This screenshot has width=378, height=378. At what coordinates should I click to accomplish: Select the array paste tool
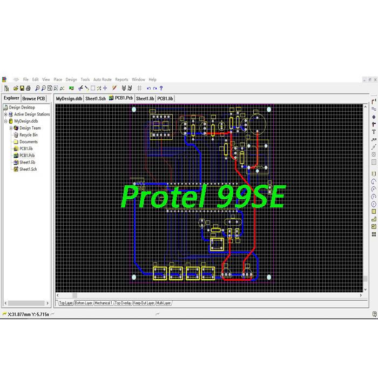[374, 234]
